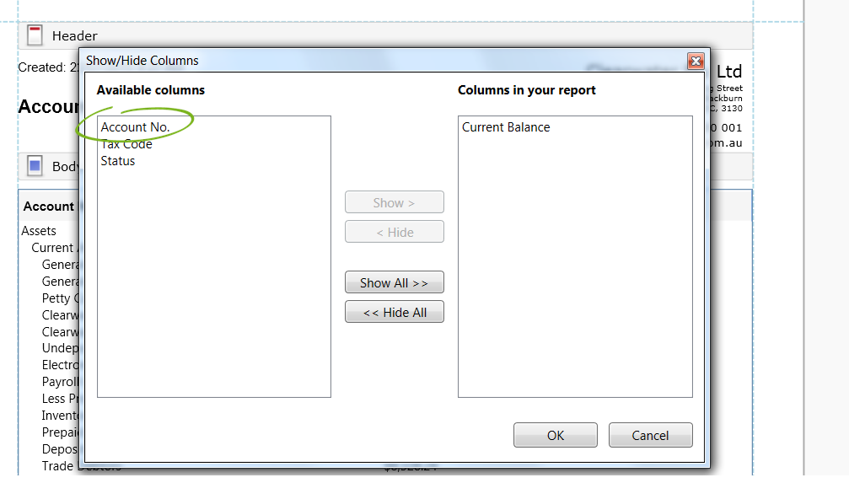Close the Show/Hide Columns dialog
Image resolution: width=849 pixels, height=483 pixels.
(x=696, y=61)
